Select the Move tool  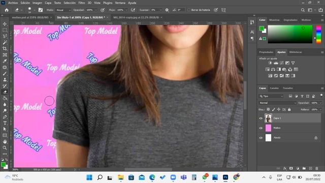click(5, 24)
